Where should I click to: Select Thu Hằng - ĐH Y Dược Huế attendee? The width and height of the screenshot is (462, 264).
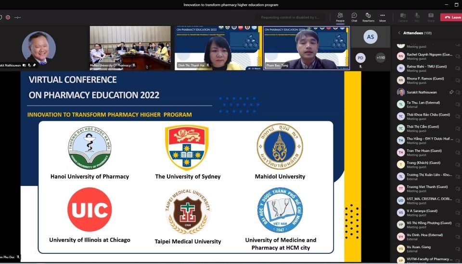[x=426, y=140]
